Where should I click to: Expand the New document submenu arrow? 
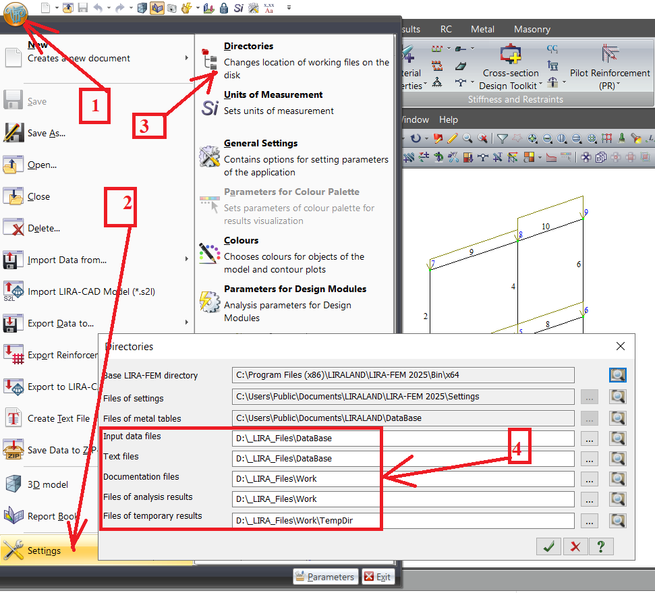(187, 58)
